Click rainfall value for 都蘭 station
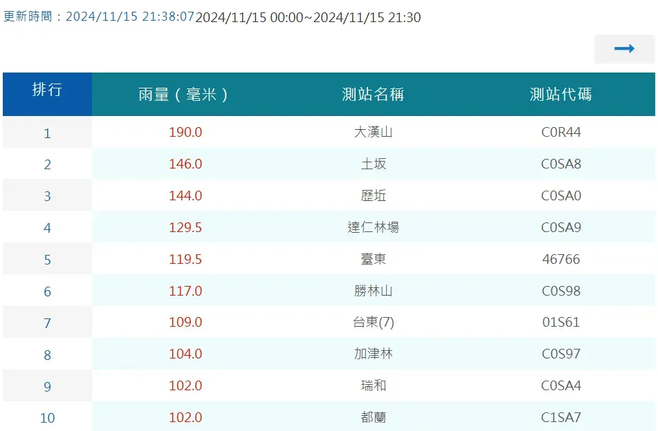Viewport: 658px width, 431px height. (185, 418)
